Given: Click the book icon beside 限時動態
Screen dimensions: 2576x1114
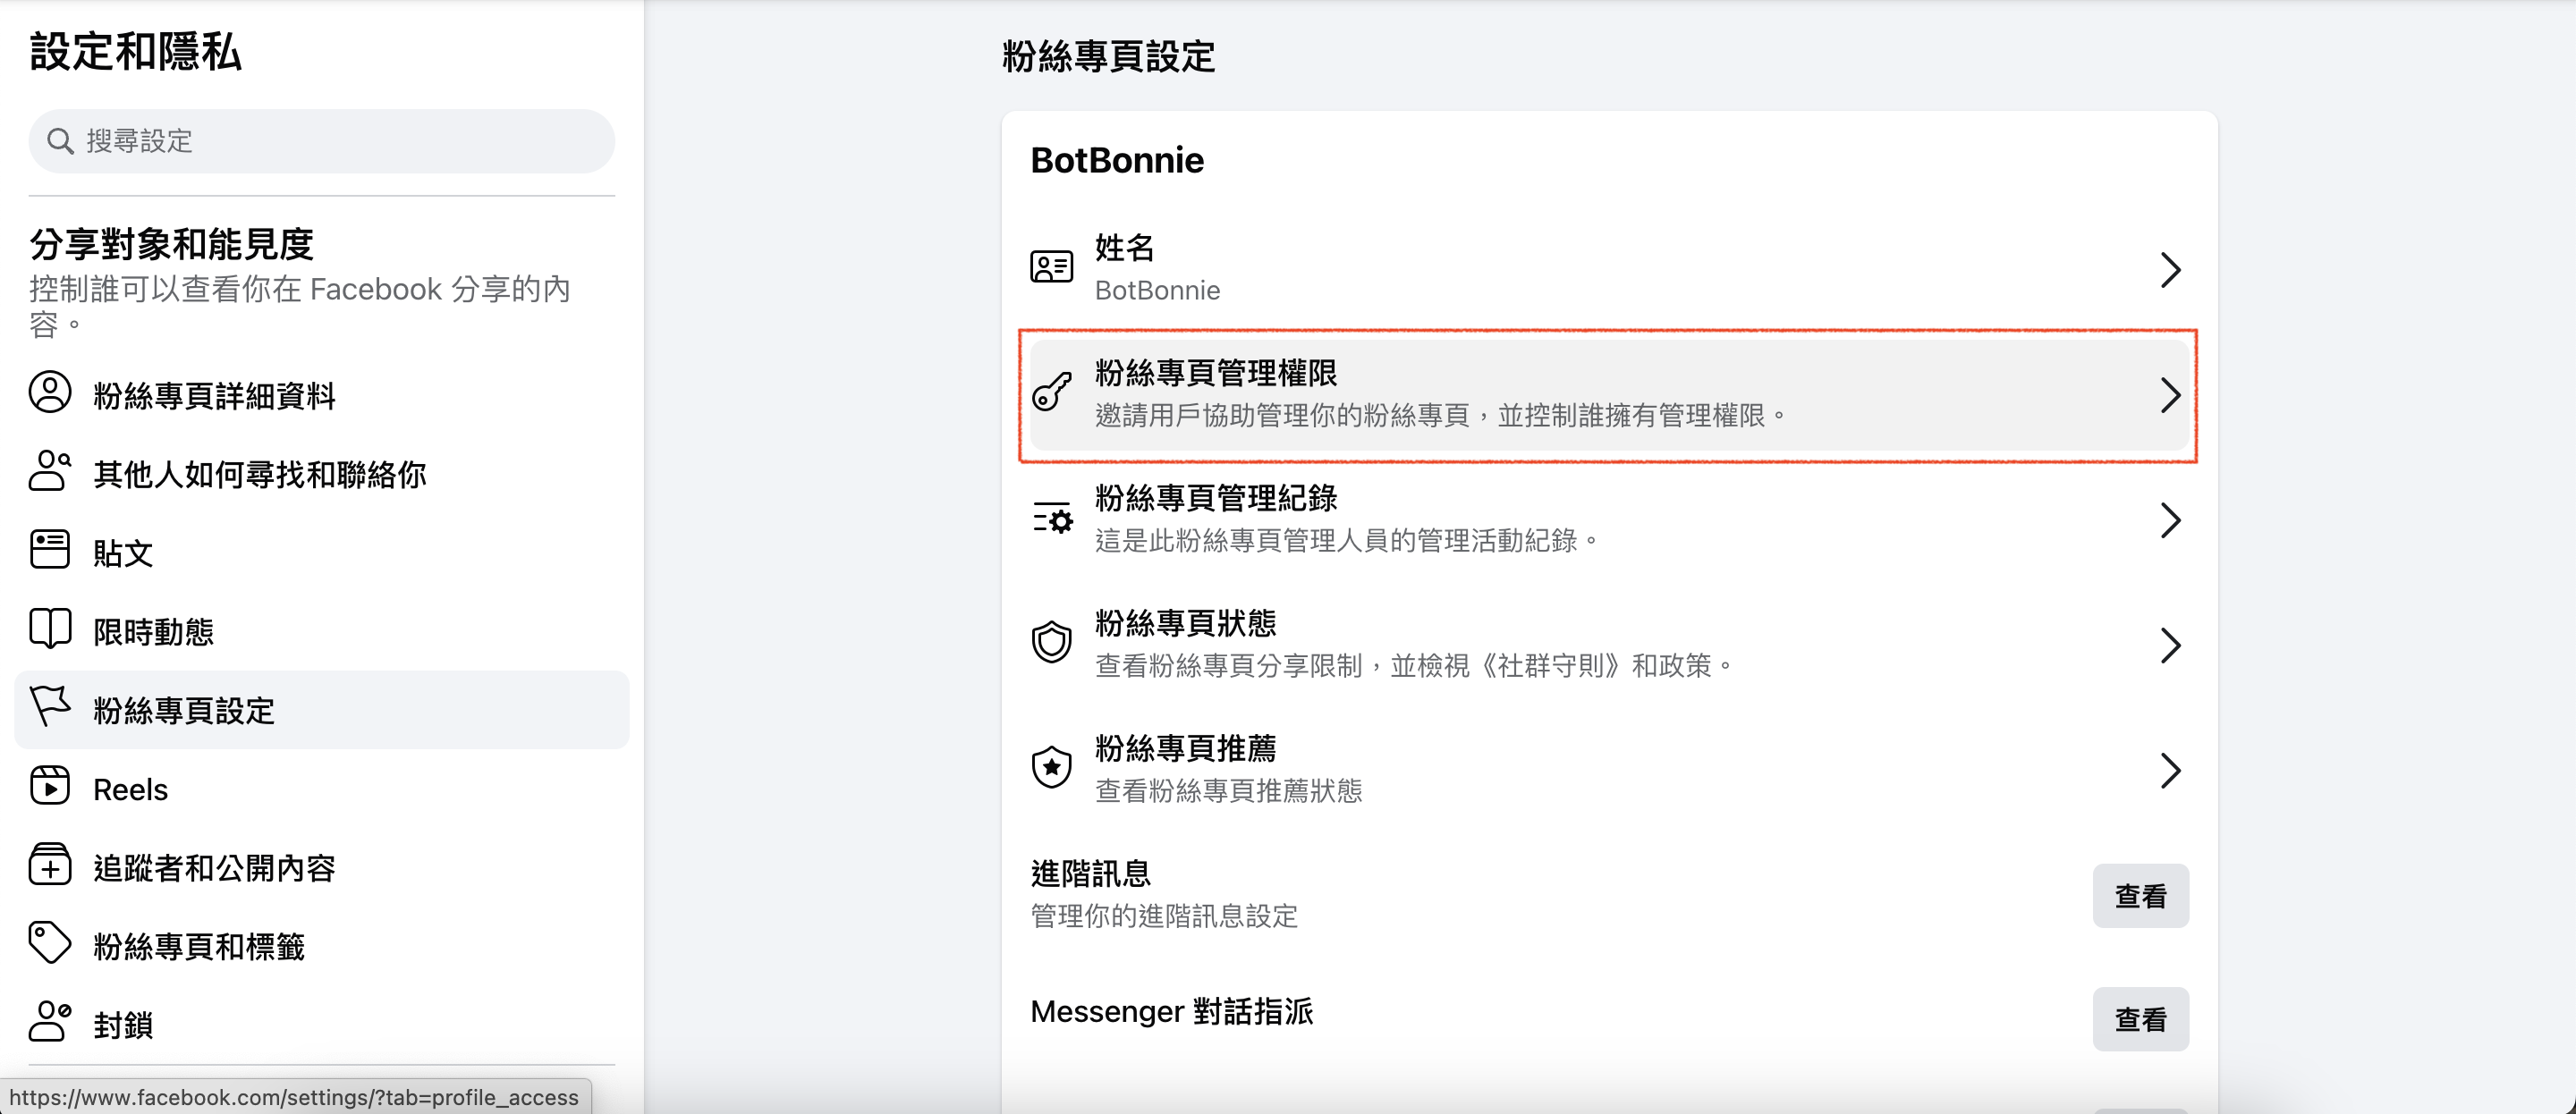Looking at the screenshot, I should [x=50, y=629].
